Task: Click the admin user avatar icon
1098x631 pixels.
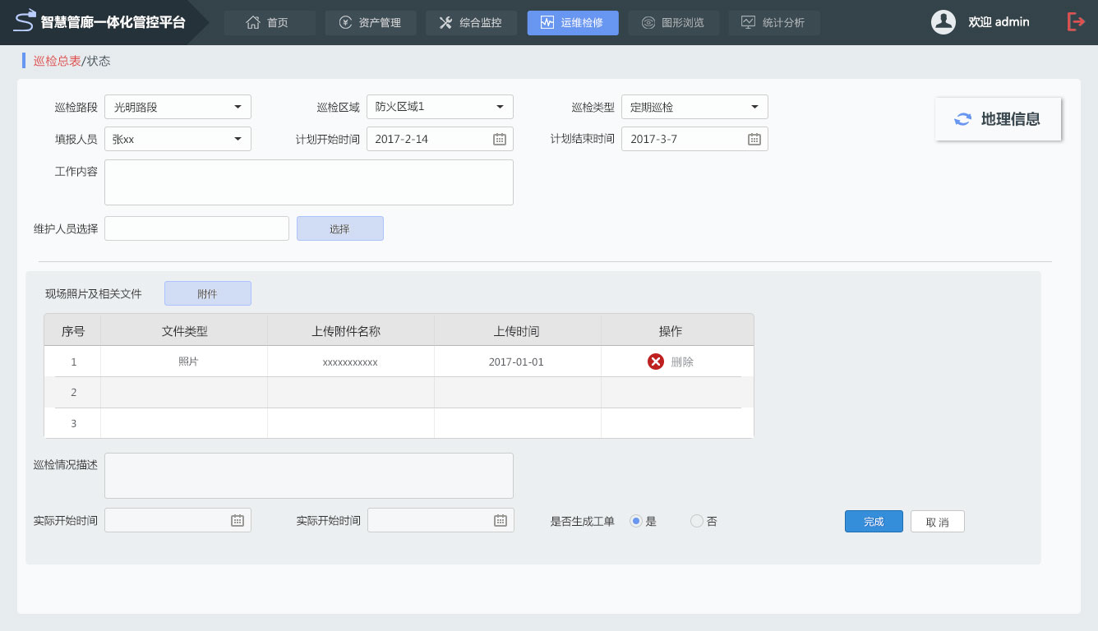Action: click(943, 22)
